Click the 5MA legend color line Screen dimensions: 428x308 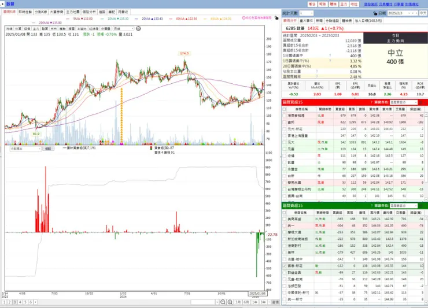(x=68, y=19)
